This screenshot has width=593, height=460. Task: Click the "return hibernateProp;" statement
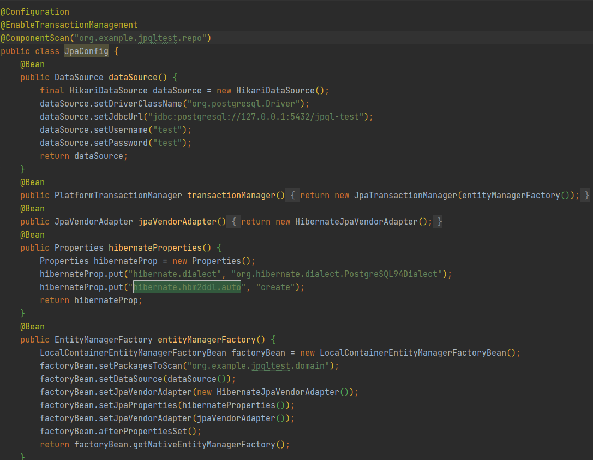[x=91, y=300]
